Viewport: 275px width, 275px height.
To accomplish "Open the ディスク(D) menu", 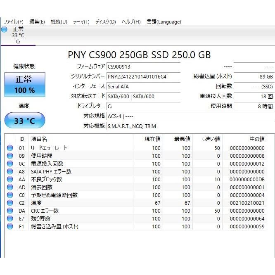I will pos(106,22).
